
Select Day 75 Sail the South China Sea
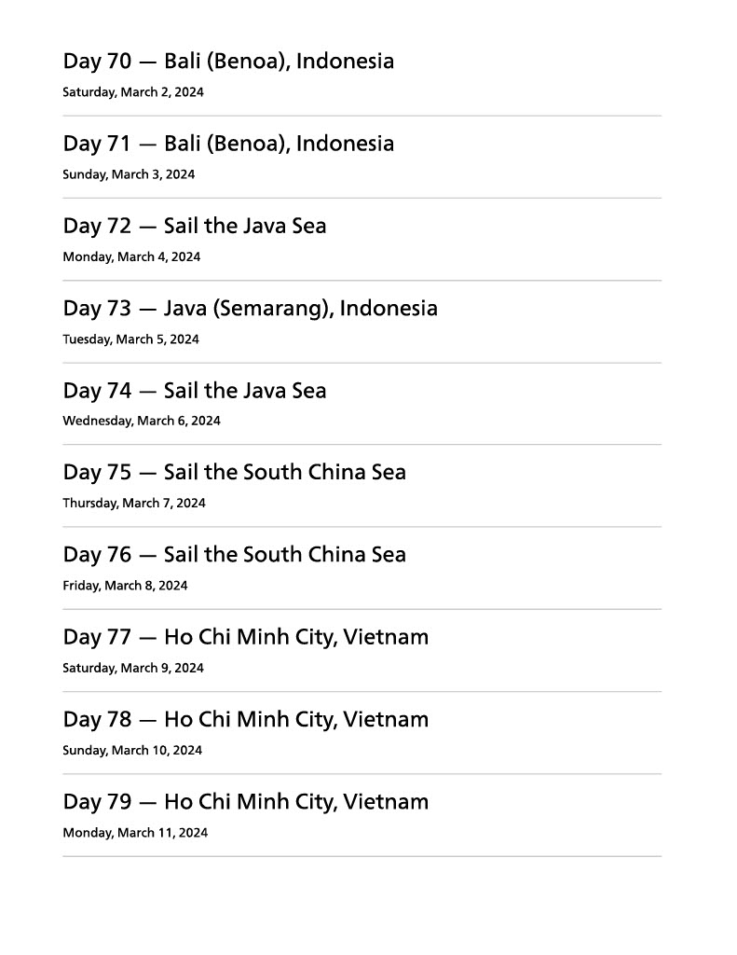click(x=234, y=472)
